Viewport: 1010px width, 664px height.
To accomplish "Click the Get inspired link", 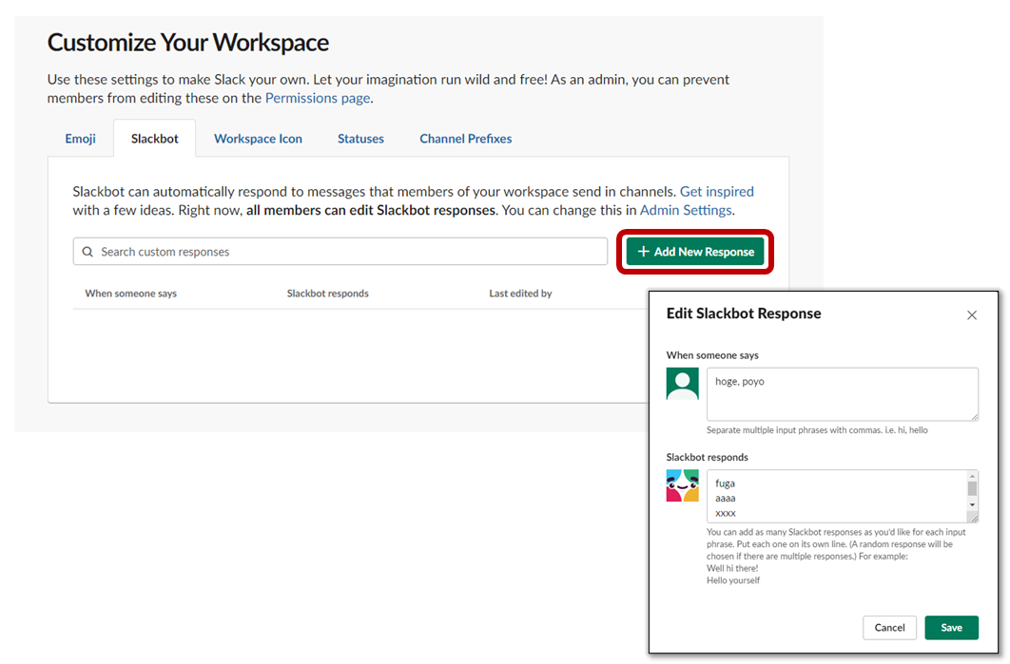I will [x=717, y=191].
